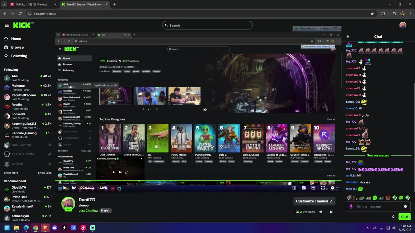The image size is (415, 233).
Task: Jump to New messages in chat
Action: click(378, 155)
